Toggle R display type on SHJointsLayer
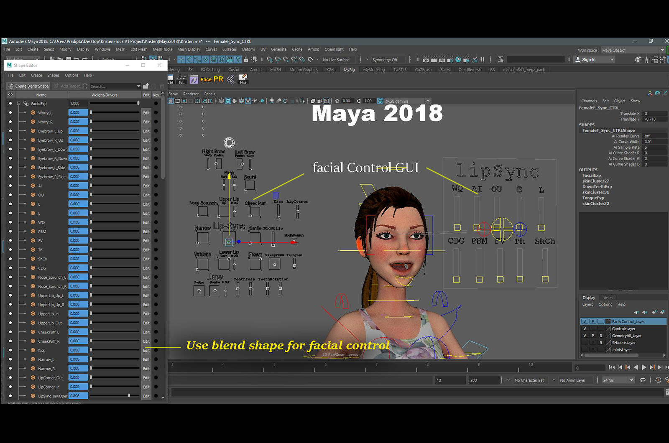Viewport: 669px width, 443px height. 601,343
